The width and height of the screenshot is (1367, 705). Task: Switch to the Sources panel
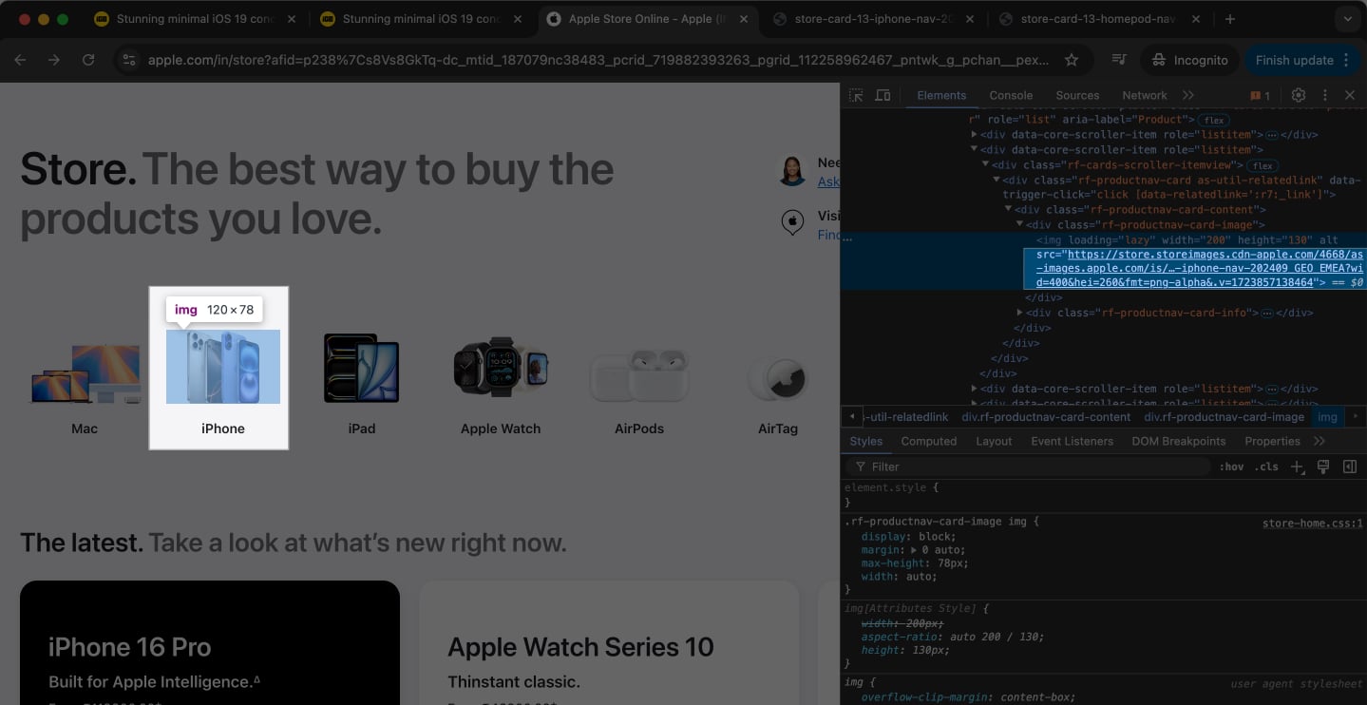1077,95
